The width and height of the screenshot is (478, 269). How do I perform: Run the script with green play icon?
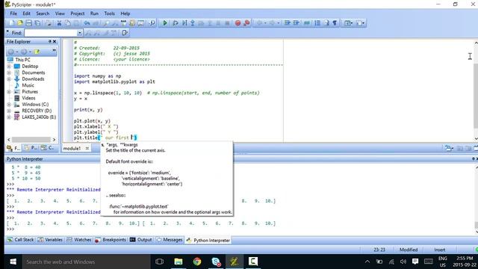(x=165, y=23)
